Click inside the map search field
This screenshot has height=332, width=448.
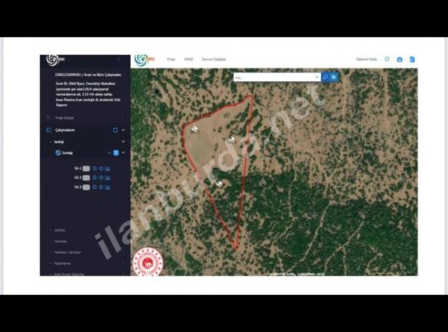coord(274,78)
